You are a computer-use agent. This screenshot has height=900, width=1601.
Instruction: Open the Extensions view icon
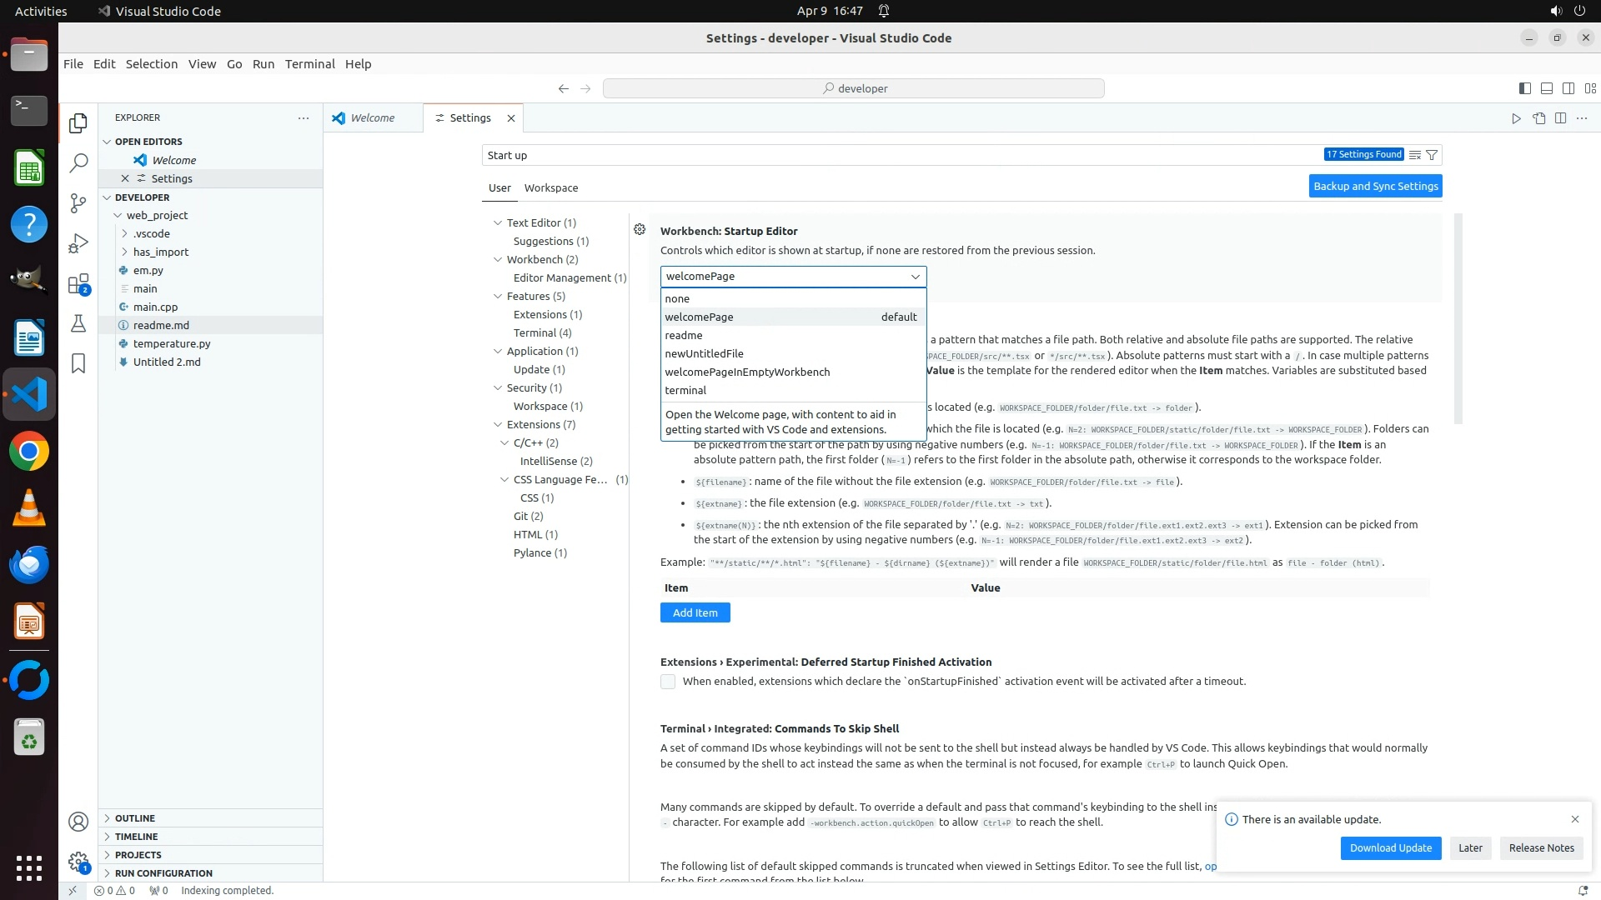pos(78,284)
